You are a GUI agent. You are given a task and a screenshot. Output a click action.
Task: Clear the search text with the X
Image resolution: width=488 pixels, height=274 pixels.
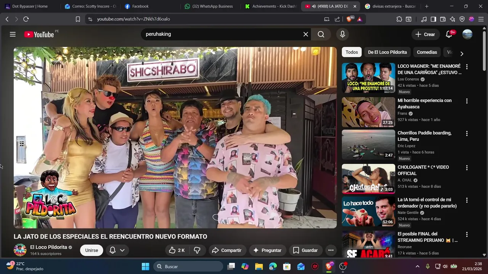click(x=306, y=34)
